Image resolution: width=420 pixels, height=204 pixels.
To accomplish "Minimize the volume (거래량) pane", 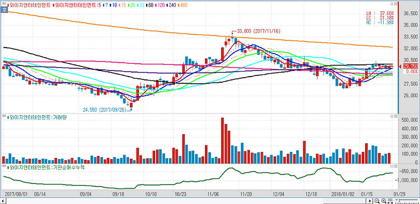I will 391,116.
